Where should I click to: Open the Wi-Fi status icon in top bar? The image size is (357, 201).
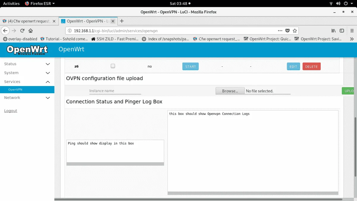pos(331,4)
